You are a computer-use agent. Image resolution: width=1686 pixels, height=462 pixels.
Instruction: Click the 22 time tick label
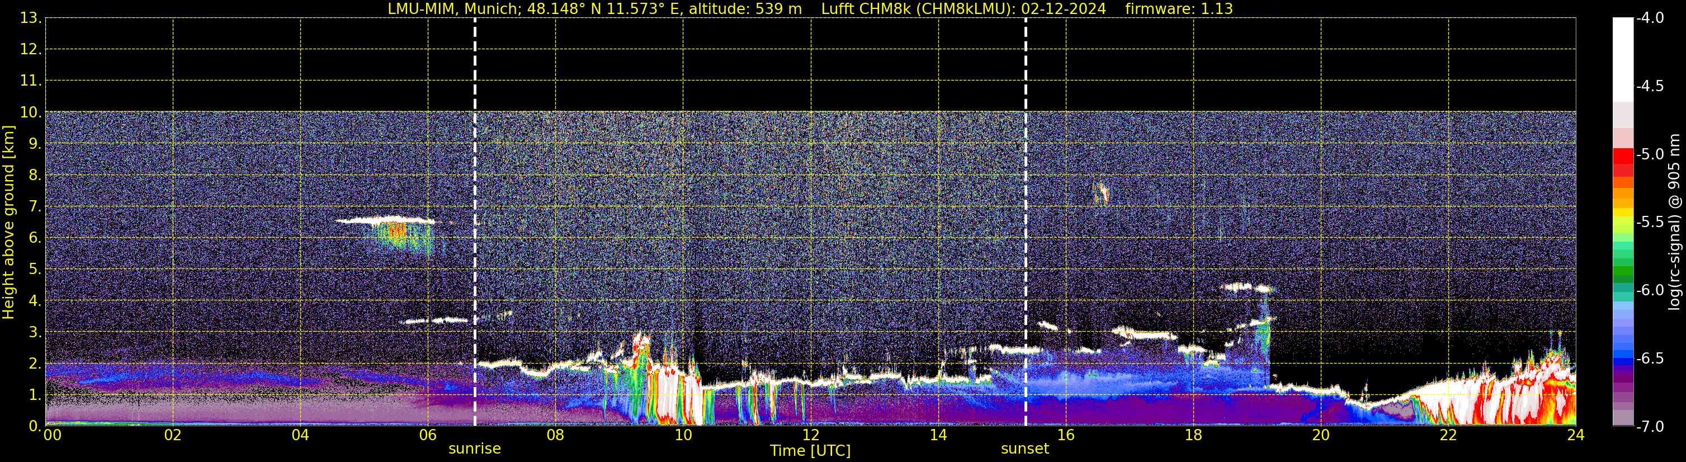pyautogui.click(x=1448, y=435)
